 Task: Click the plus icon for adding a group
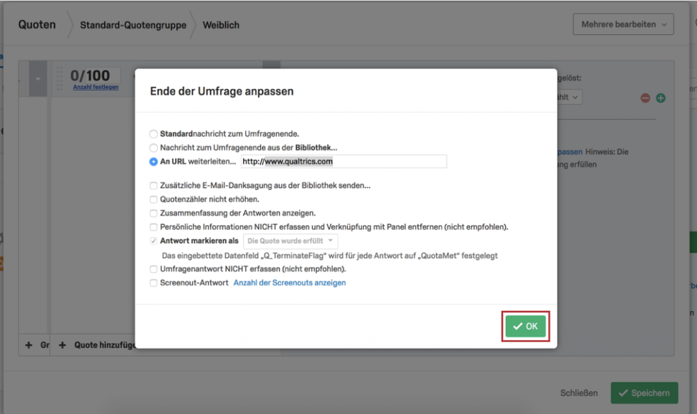[29, 345]
